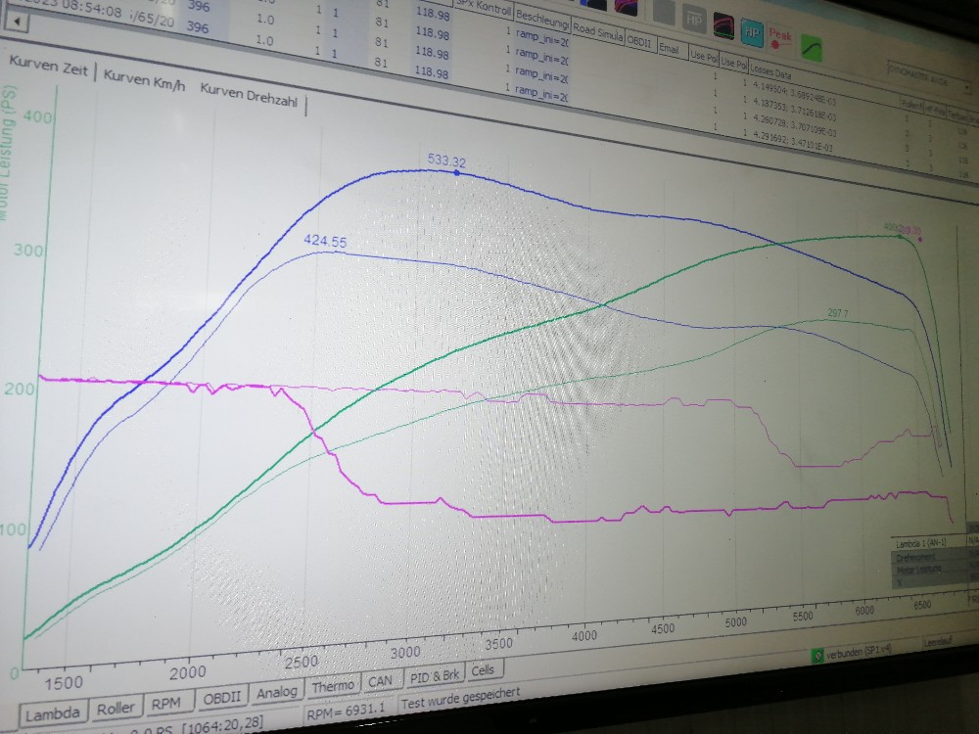This screenshot has height=734, width=979.
Task: Select the Lambda tab at the bottom
Action: pos(53,713)
